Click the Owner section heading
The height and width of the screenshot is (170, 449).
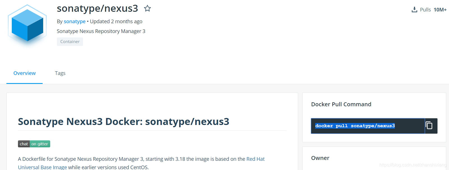pyautogui.click(x=320, y=158)
